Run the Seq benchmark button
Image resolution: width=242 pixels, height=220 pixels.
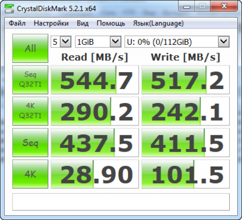[x=30, y=142]
